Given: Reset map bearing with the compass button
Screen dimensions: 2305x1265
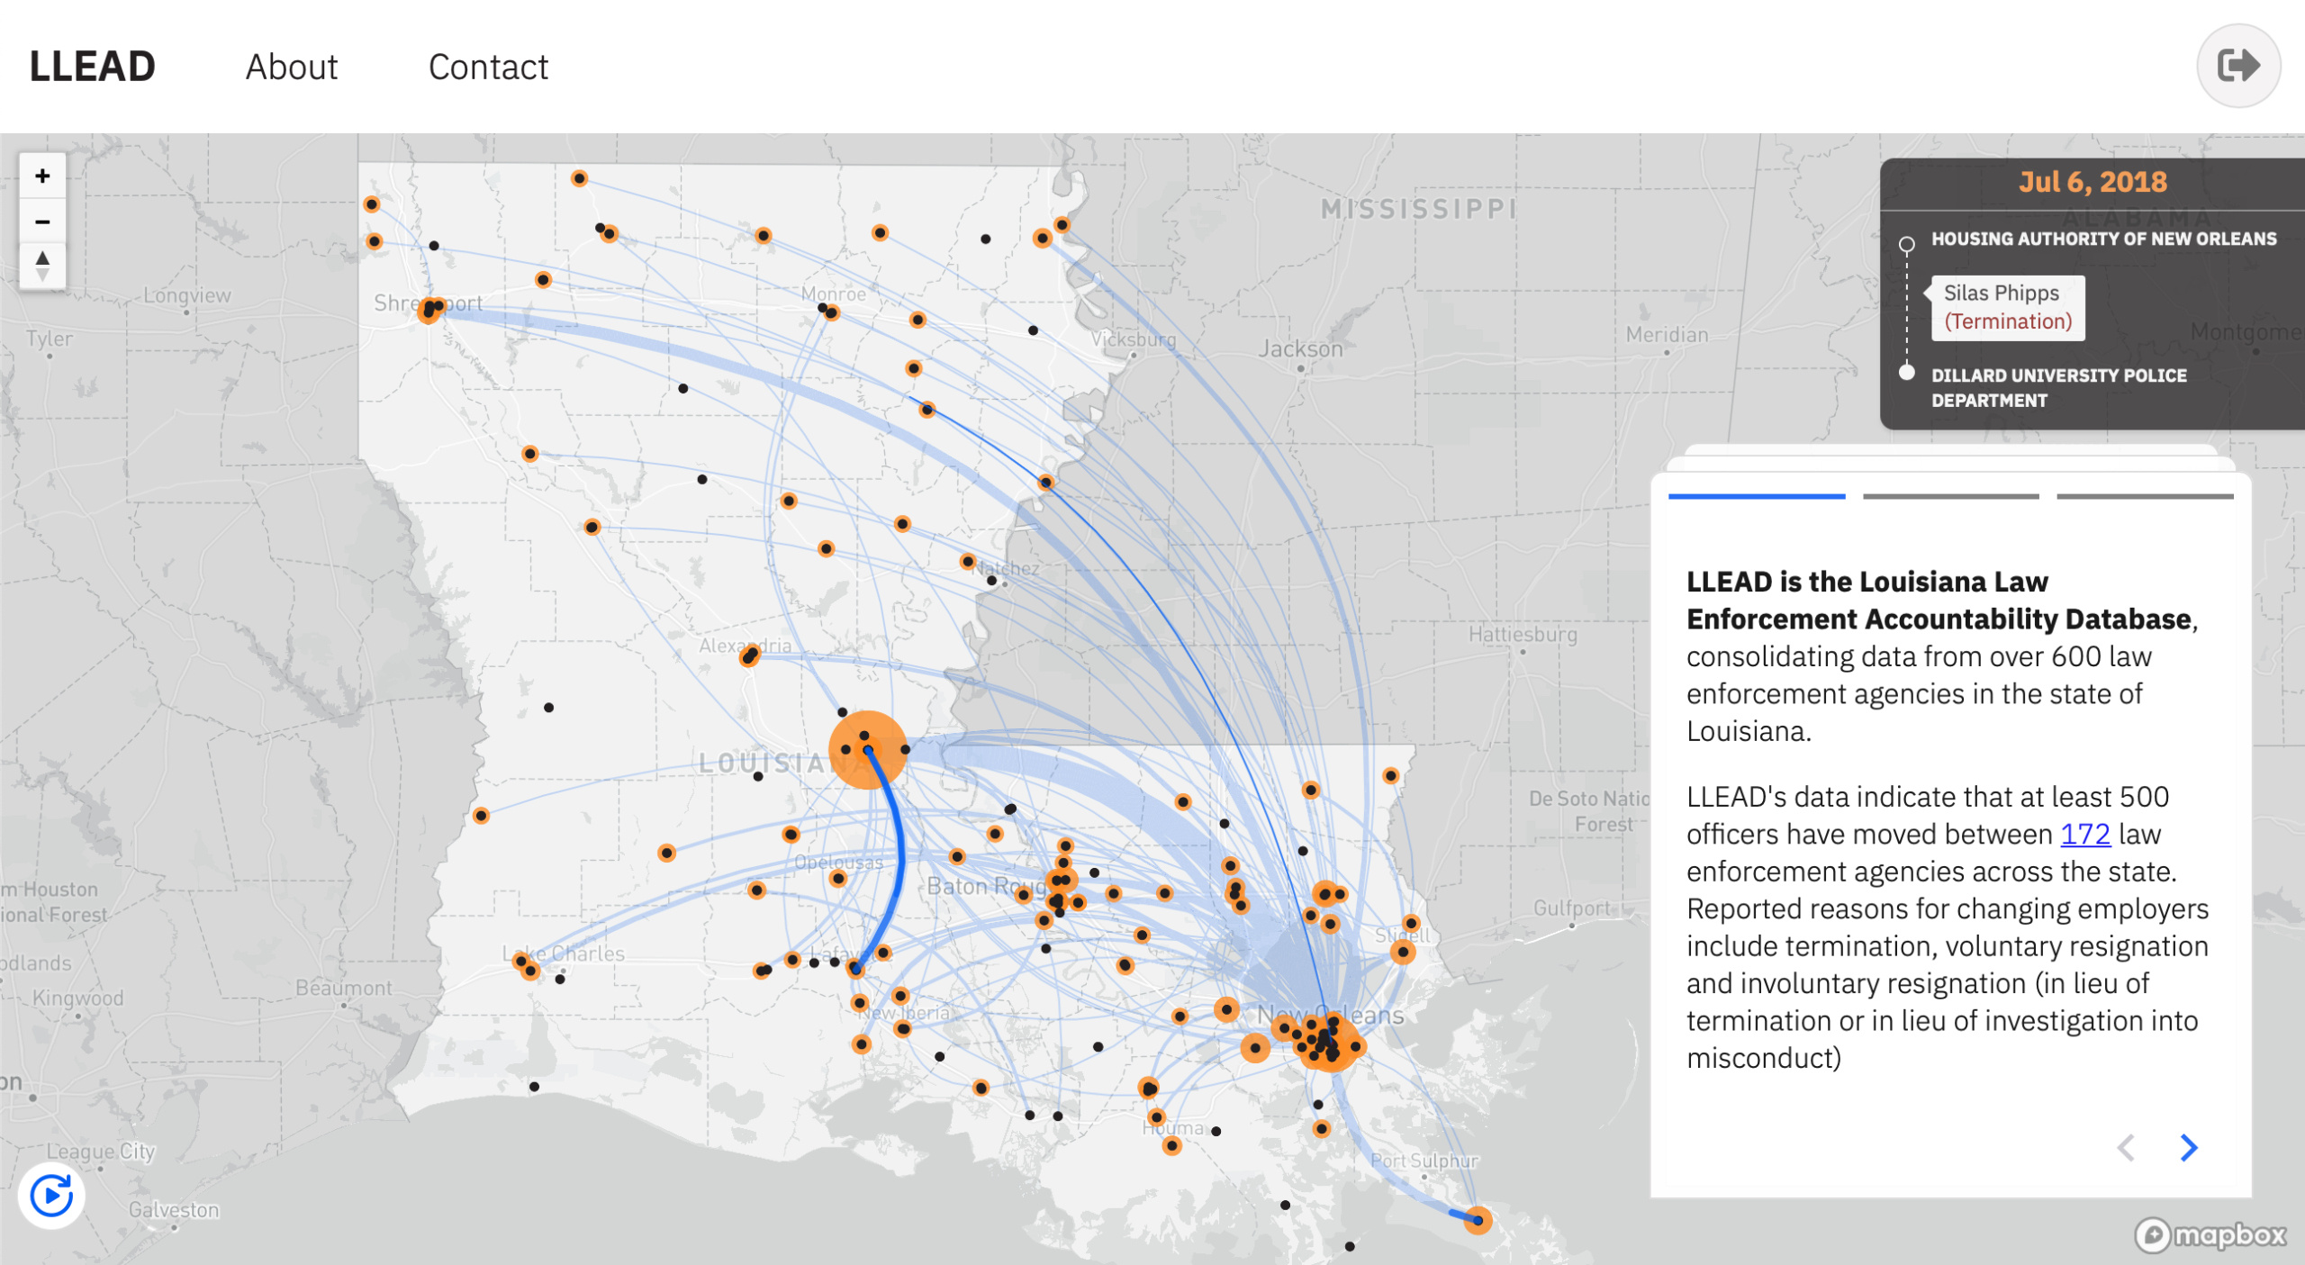Looking at the screenshot, I should tap(42, 267).
